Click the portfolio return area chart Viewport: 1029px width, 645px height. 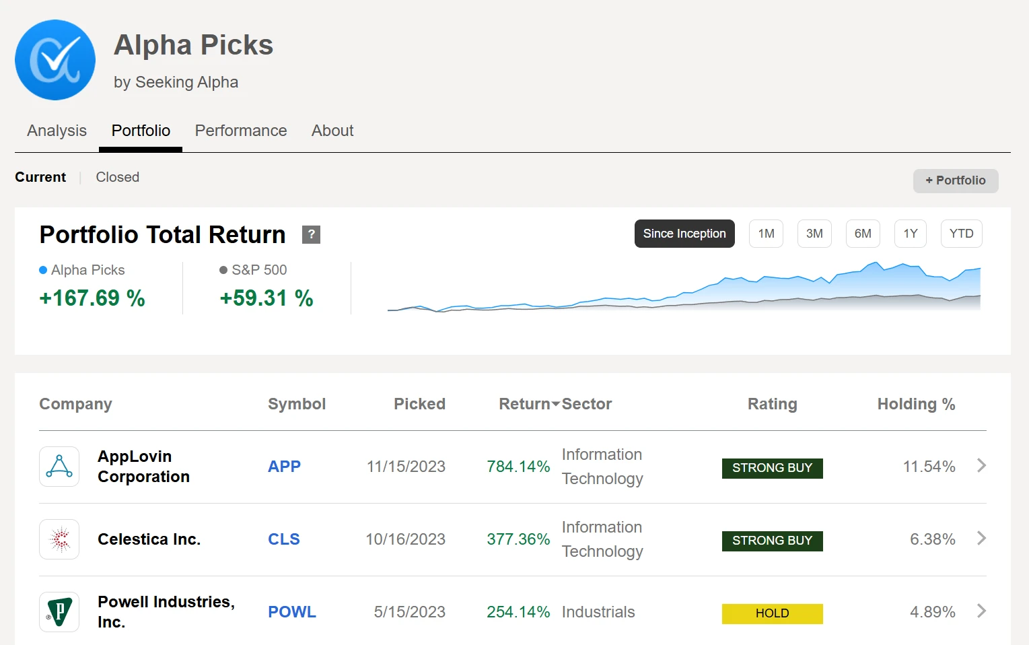click(x=684, y=287)
